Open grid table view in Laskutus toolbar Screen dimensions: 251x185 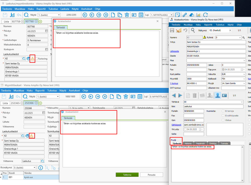click(141, 15)
